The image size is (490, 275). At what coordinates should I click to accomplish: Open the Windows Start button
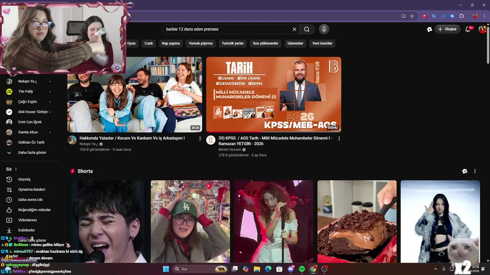tap(166, 269)
